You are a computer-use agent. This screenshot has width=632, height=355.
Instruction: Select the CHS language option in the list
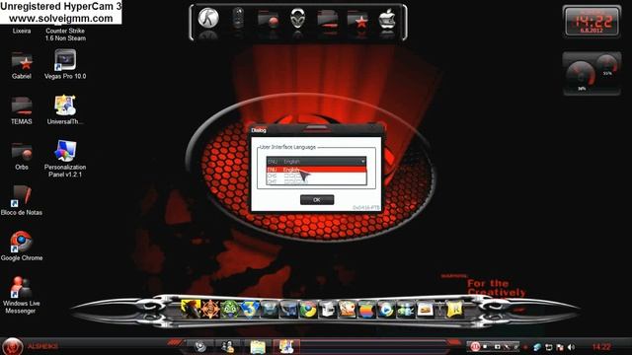[x=316, y=176]
